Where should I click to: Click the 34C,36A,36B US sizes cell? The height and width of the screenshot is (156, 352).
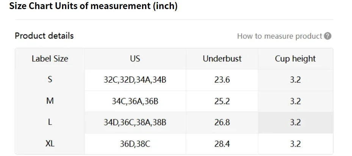pyautogui.click(x=135, y=101)
